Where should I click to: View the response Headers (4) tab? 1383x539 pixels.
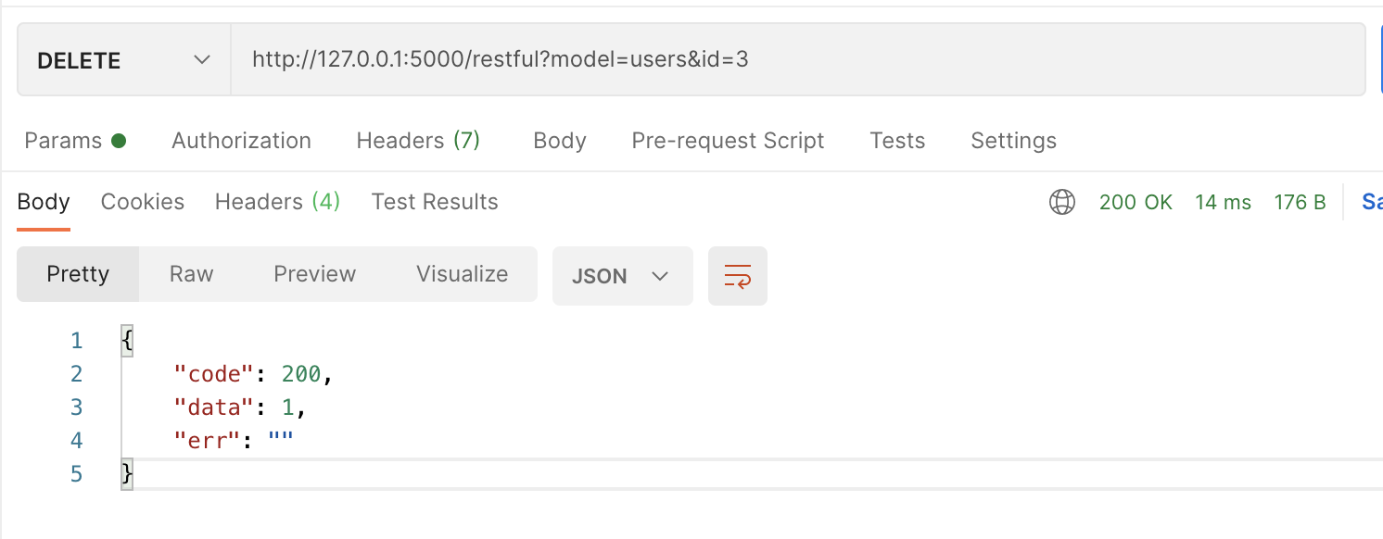pos(277,202)
